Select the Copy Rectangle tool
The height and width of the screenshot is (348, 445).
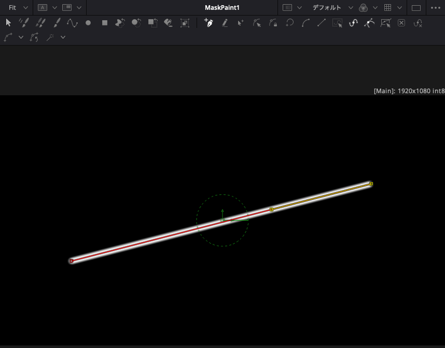pos(153,23)
